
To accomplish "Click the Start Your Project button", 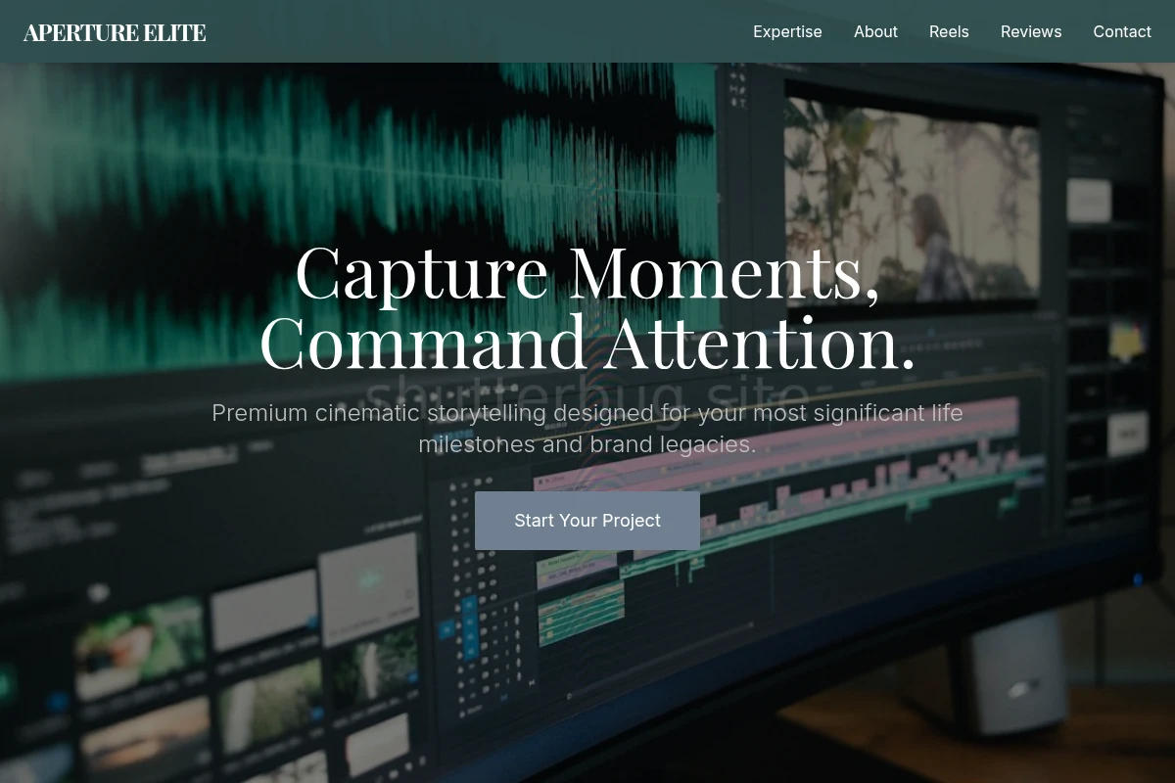I will 587,521.
